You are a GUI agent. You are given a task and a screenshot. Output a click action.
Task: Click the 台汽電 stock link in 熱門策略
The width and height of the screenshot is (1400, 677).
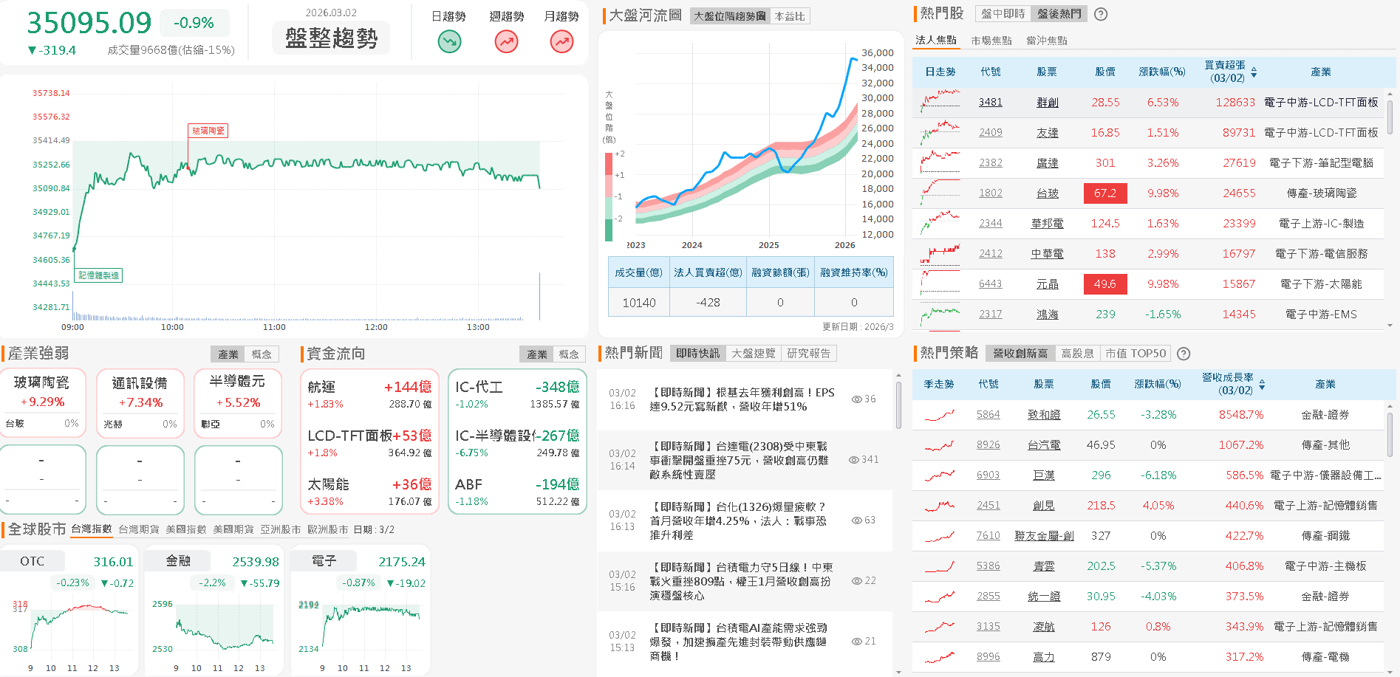(1044, 445)
